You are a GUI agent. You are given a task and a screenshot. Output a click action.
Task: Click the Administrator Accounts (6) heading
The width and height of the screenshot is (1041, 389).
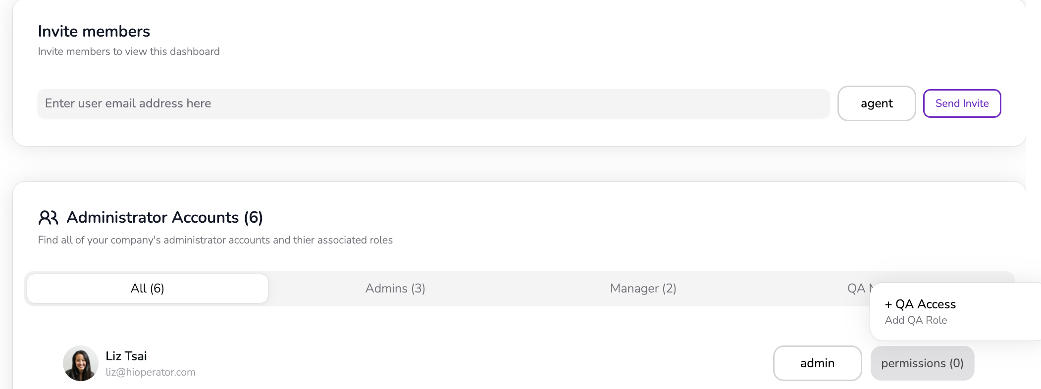164,217
